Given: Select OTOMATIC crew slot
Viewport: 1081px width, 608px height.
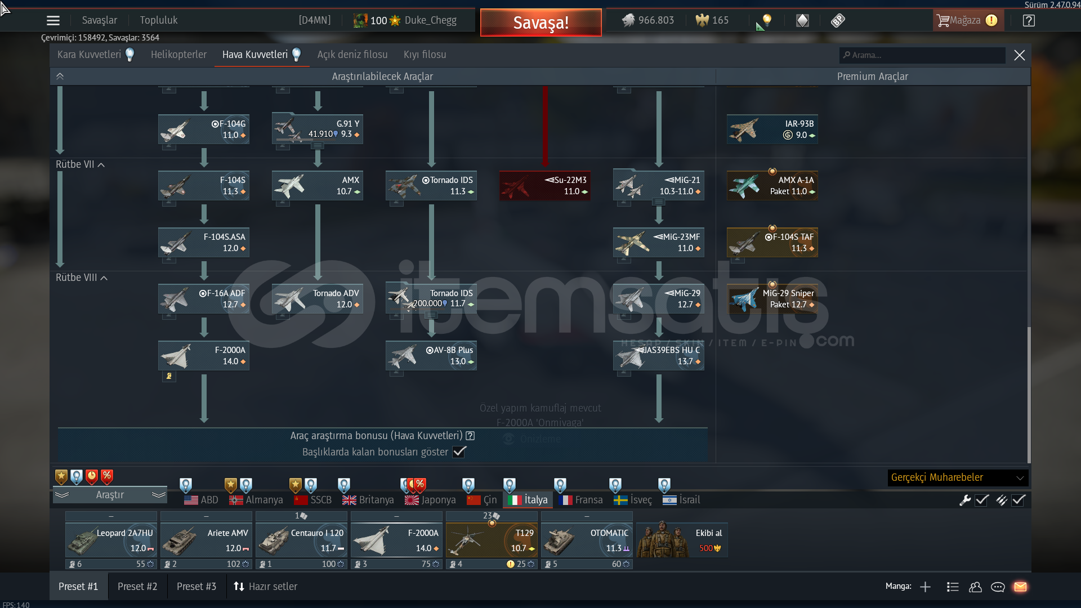Looking at the screenshot, I should click(x=587, y=539).
